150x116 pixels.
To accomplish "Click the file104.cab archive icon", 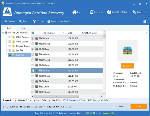I will click(36, 54).
